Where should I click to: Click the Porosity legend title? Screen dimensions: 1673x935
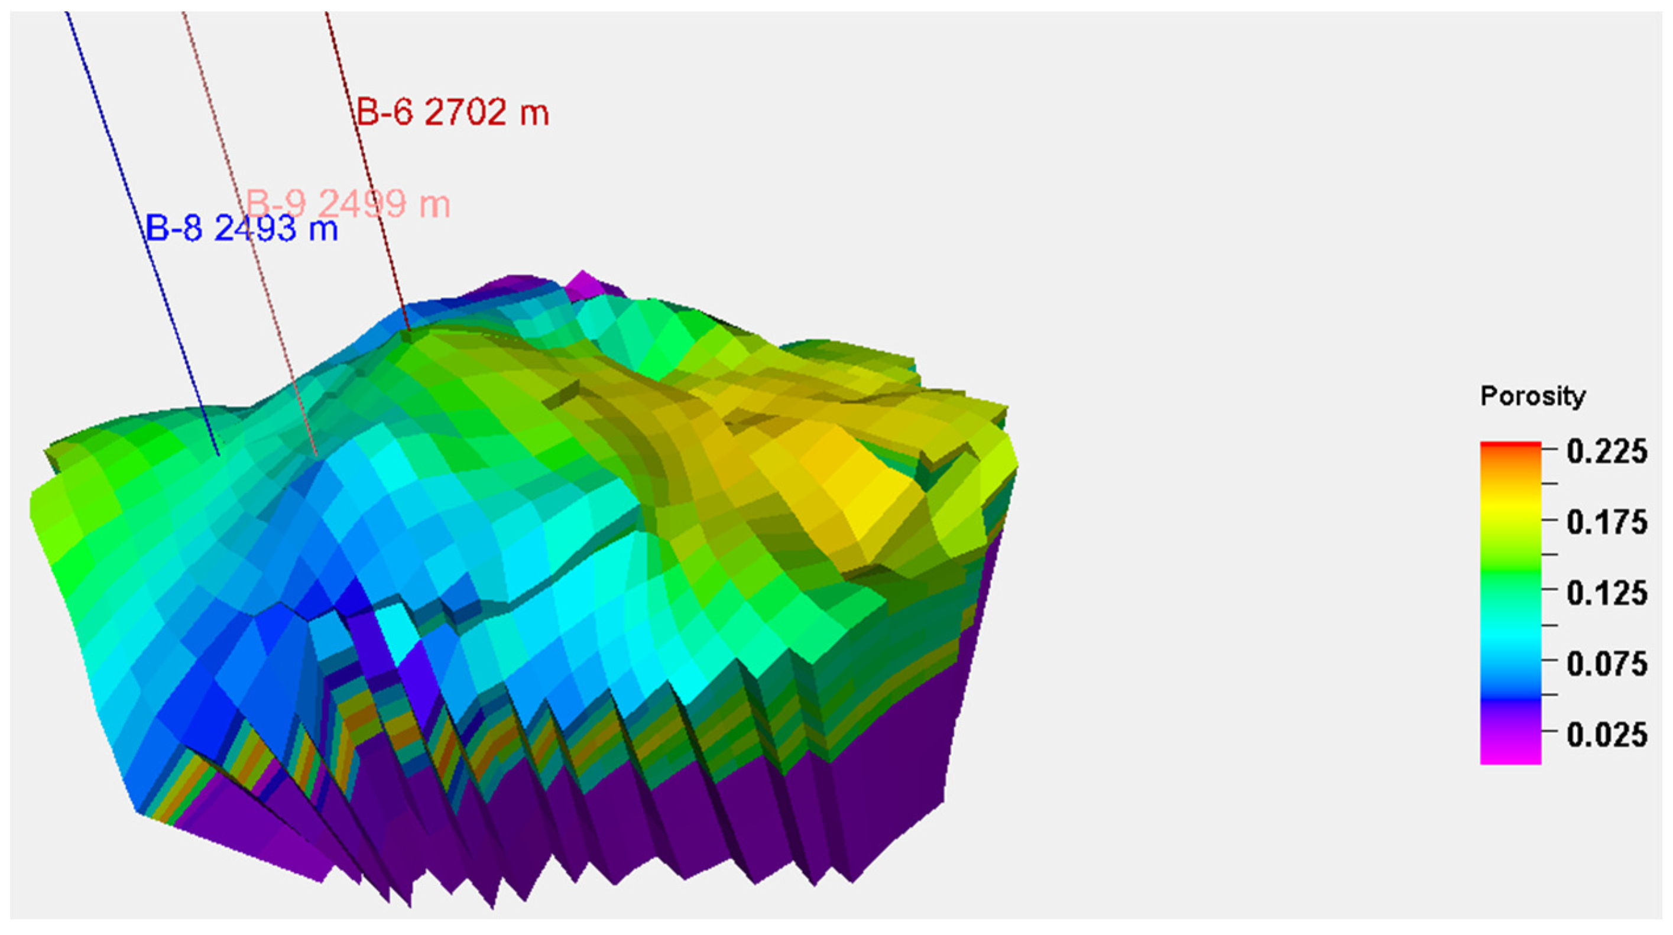point(1533,395)
